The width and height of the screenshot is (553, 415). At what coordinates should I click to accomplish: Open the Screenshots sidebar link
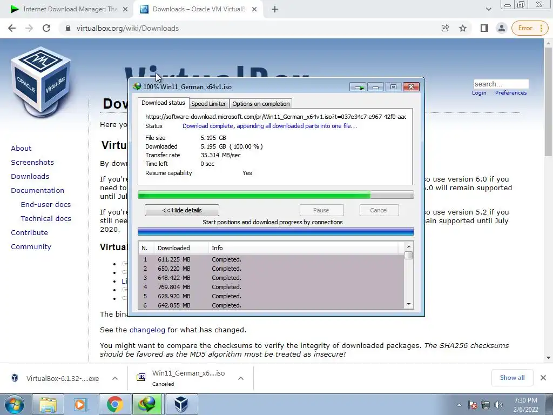click(32, 162)
